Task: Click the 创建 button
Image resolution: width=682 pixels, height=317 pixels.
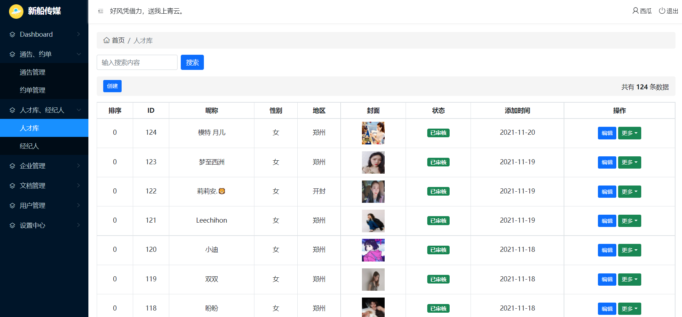Action: (112, 86)
